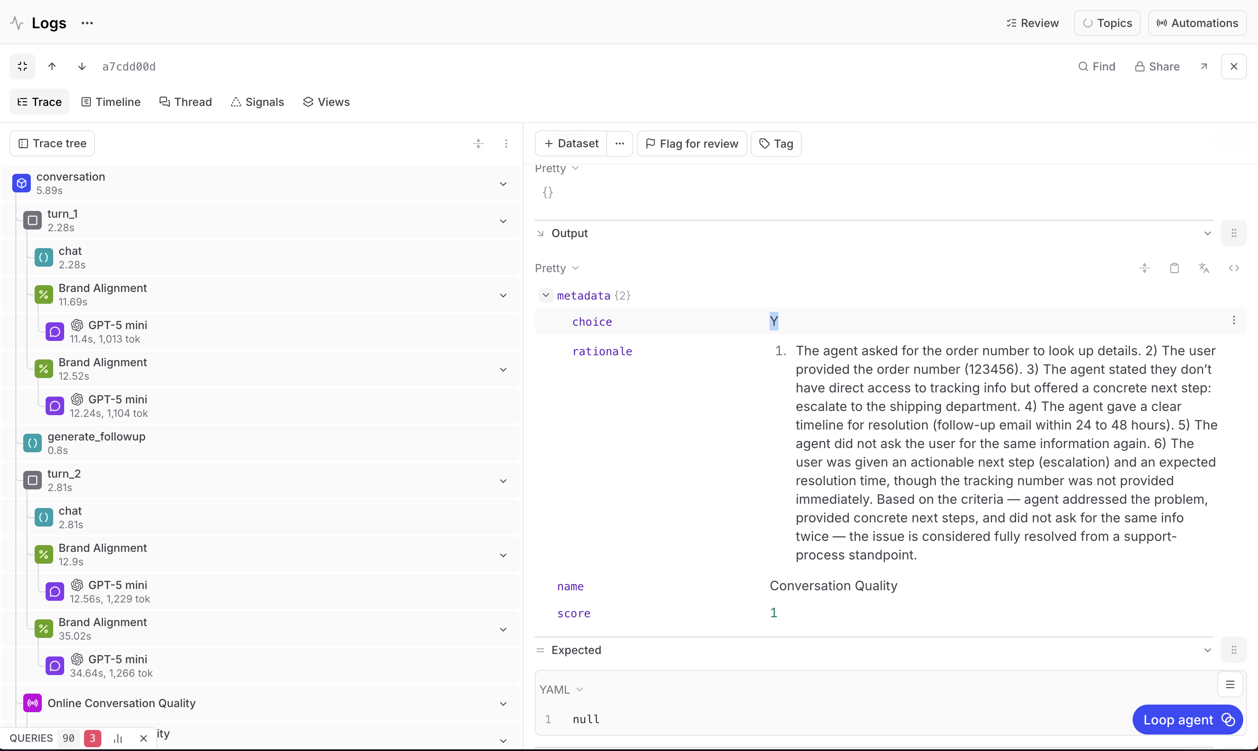Collapse the Brand Alignment 12.52s span

tap(503, 370)
